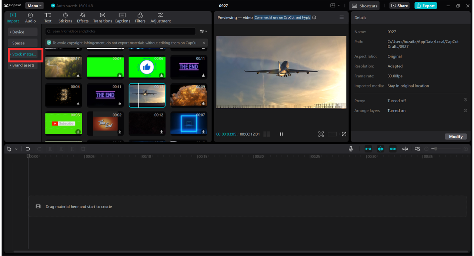
Task: Open the preview ratio selector
Action: pos(332,134)
